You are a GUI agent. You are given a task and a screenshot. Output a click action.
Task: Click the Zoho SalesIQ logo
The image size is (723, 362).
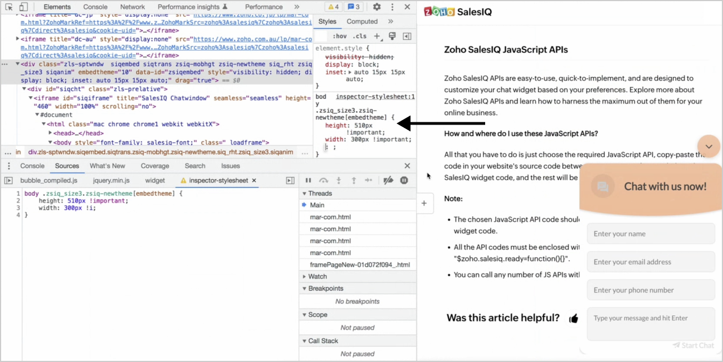tap(458, 12)
